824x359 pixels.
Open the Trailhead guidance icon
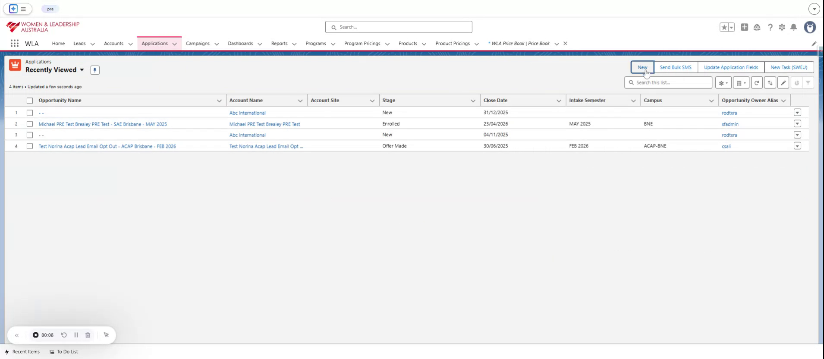tap(757, 27)
